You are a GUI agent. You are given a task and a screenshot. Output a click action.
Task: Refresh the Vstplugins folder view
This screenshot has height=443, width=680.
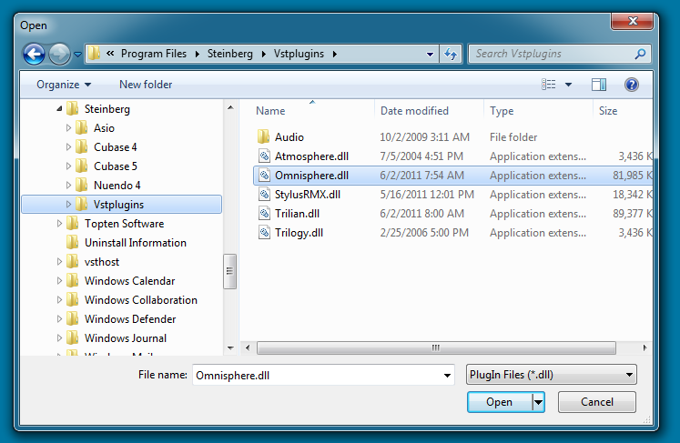pos(451,55)
